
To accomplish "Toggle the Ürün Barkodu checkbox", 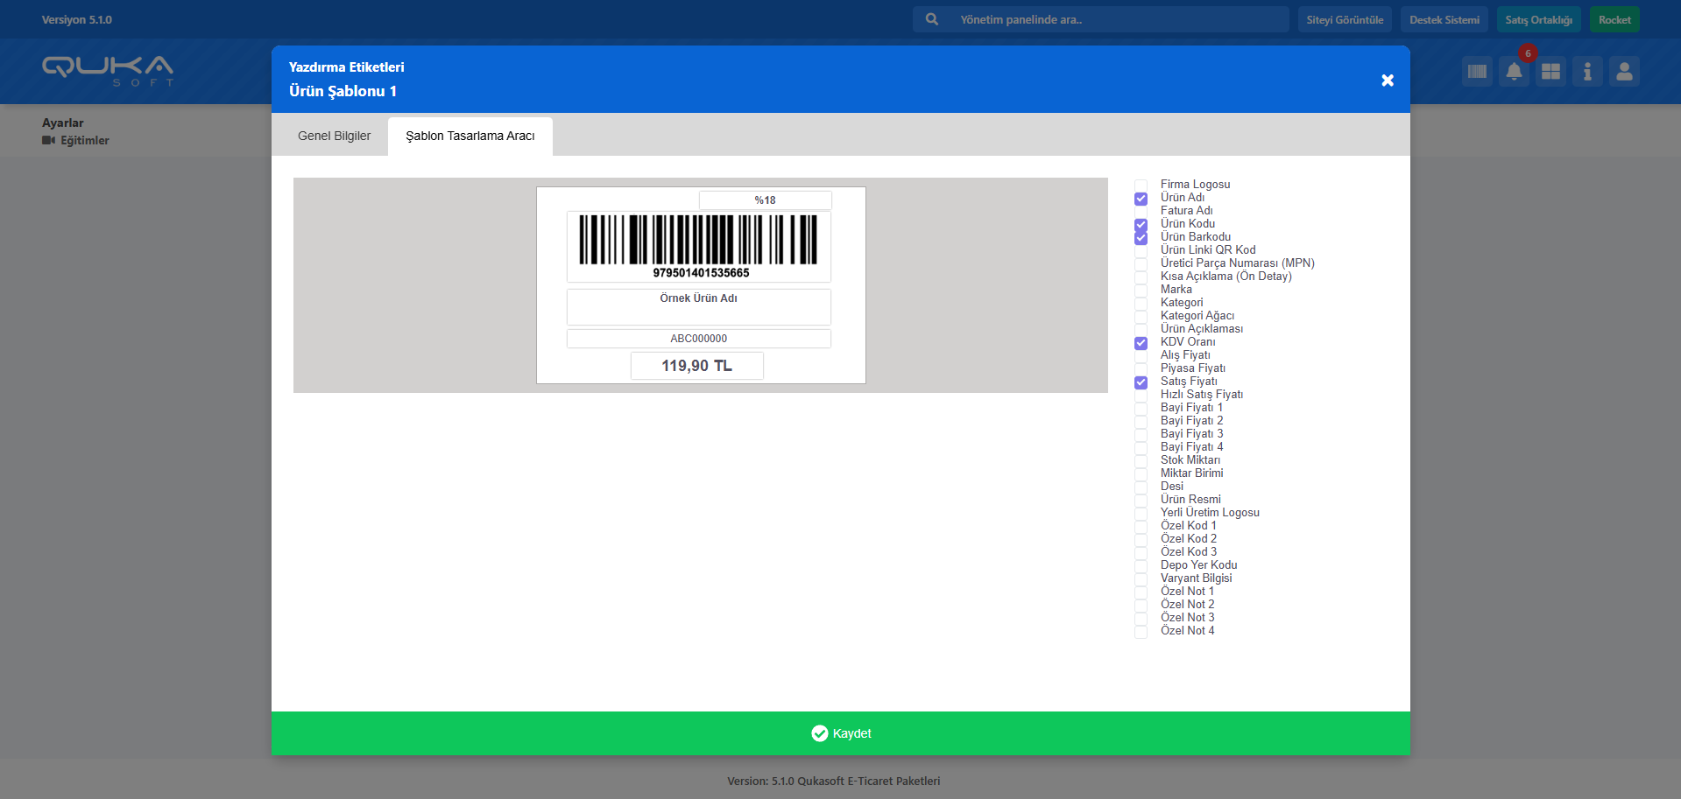I will [x=1141, y=238].
